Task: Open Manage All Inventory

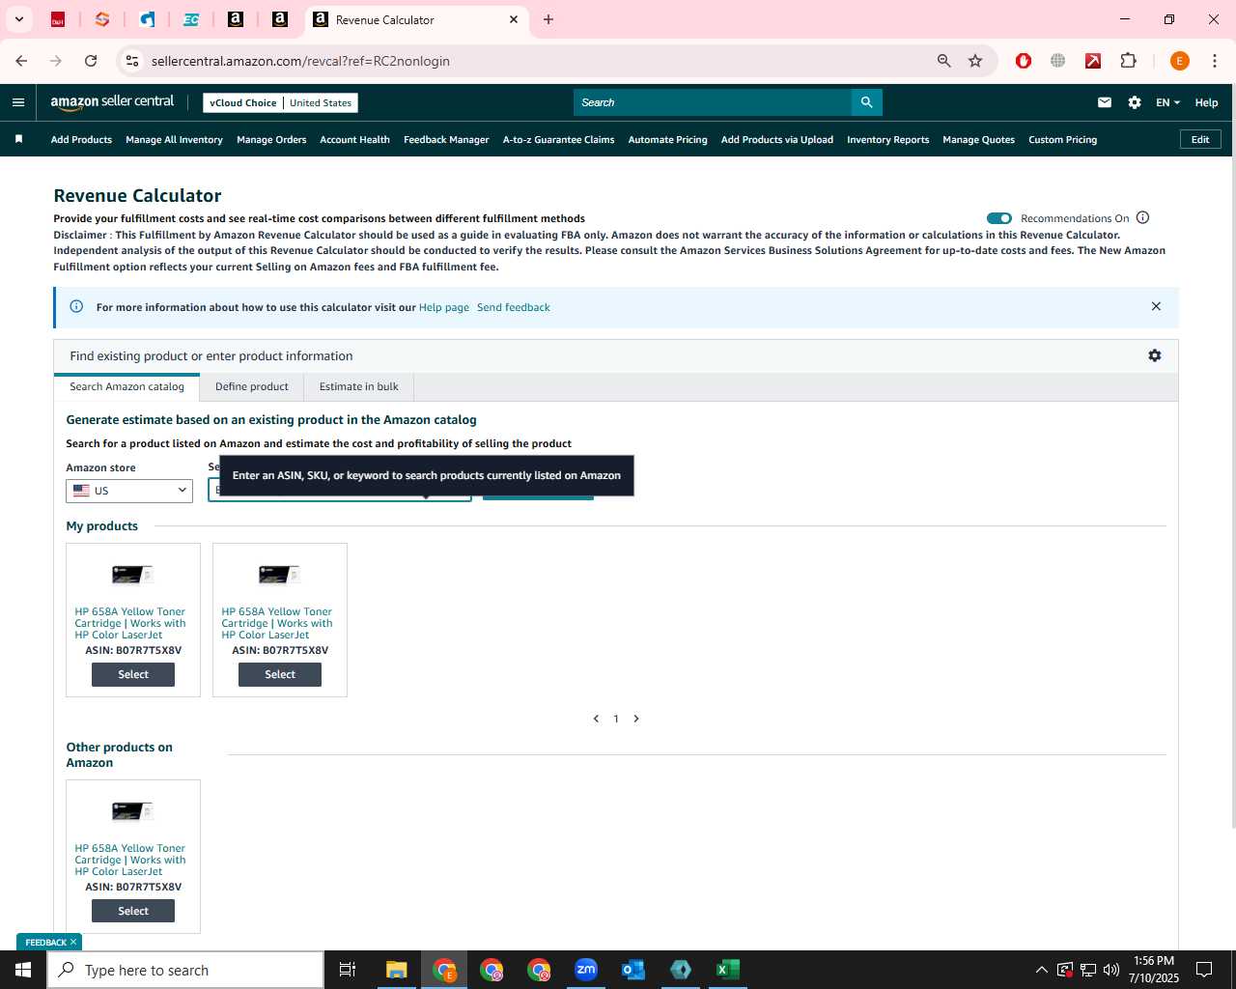Action: (174, 139)
